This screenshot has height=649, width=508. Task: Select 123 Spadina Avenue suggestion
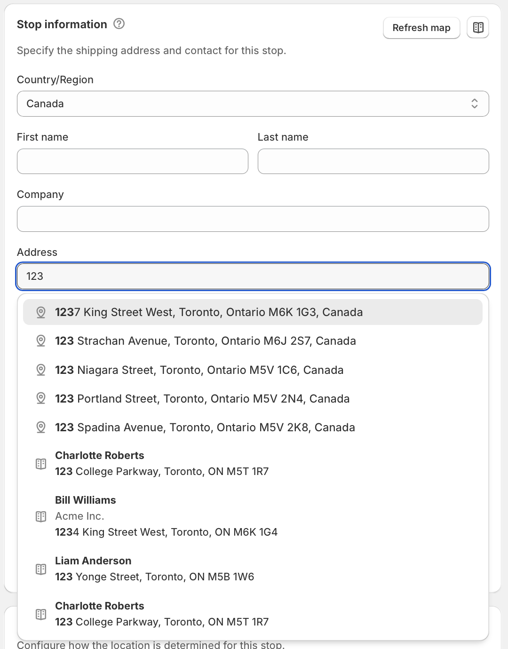click(x=253, y=427)
